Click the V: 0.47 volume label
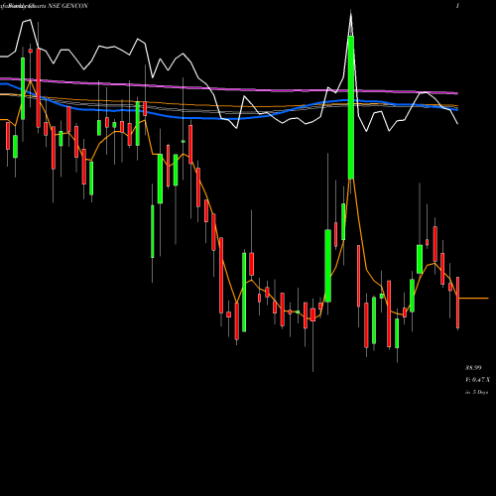 pos(478,380)
